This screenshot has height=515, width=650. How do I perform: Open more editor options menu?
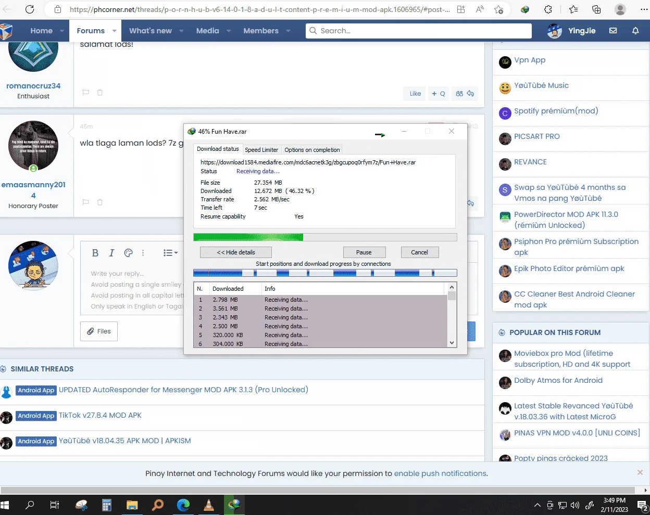[x=143, y=253]
